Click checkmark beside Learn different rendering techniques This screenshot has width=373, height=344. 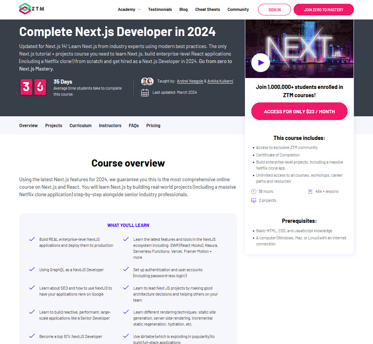126,312
